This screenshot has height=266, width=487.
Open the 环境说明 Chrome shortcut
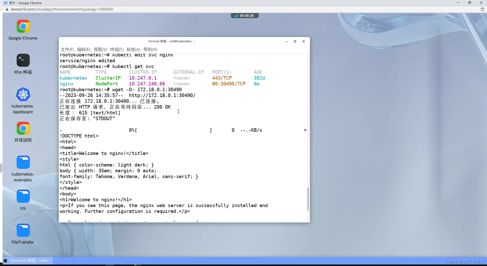coord(23,128)
